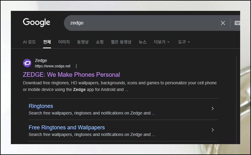The height and width of the screenshot is (155, 251).
Task: Expand the chevron on the Ringtones row
Action: pos(213,108)
